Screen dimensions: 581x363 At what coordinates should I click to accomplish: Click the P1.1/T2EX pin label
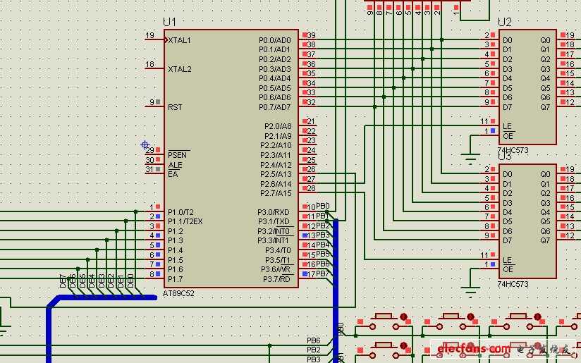pos(185,221)
